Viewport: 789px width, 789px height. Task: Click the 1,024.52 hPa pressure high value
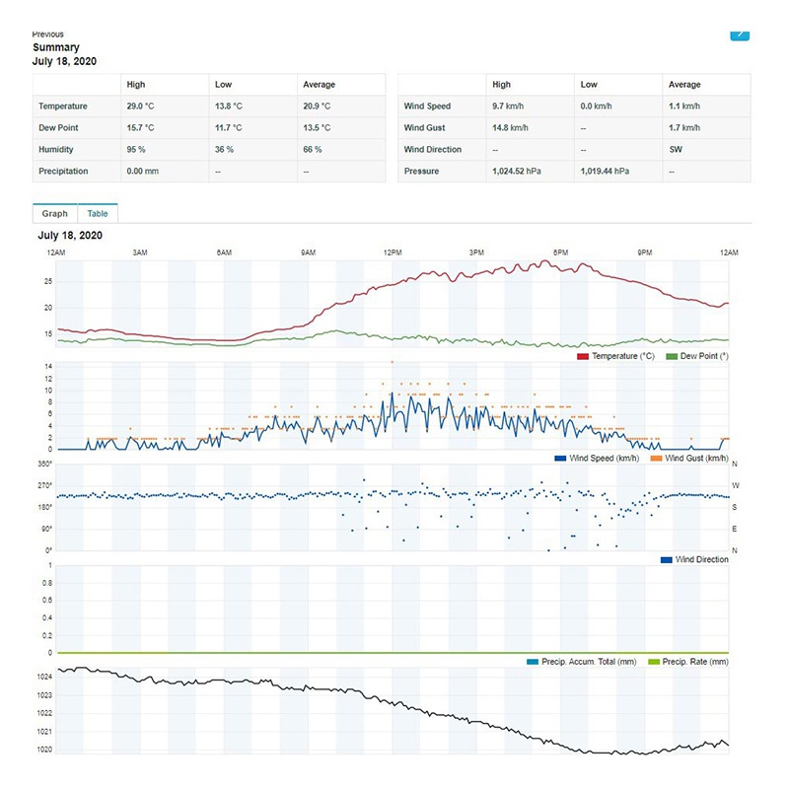(x=518, y=172)
